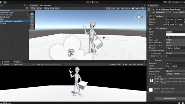This screenshot has height=104, width=185.
Task: Toggle Scene view lighting
Action: tap(118, 8)
